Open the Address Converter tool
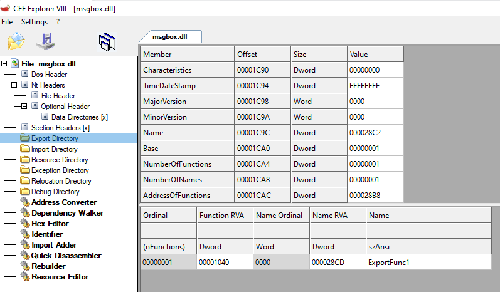 pos(64,202)
